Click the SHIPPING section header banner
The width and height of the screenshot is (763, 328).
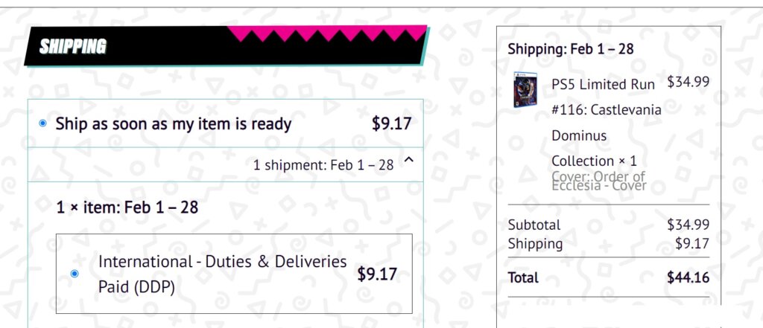tap(227, 45)
